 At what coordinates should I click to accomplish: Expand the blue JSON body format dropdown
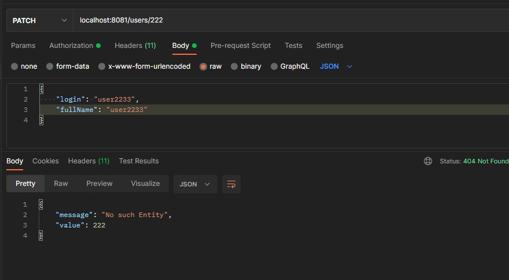click(335, 66)
